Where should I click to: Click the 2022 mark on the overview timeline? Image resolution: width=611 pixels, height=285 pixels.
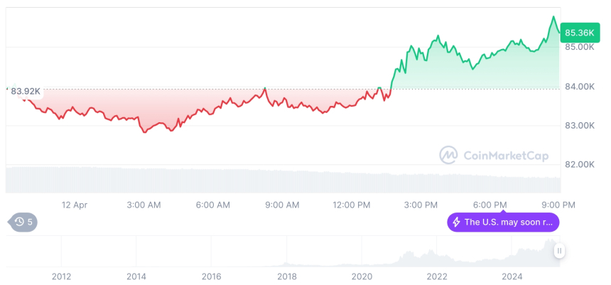[436, 276]
